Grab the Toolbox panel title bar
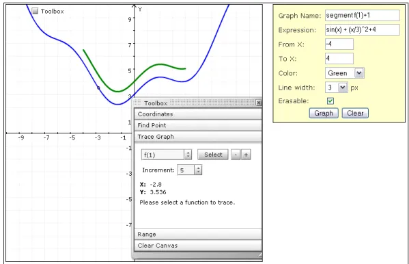 pyautogui.click(x=195, y=103)
